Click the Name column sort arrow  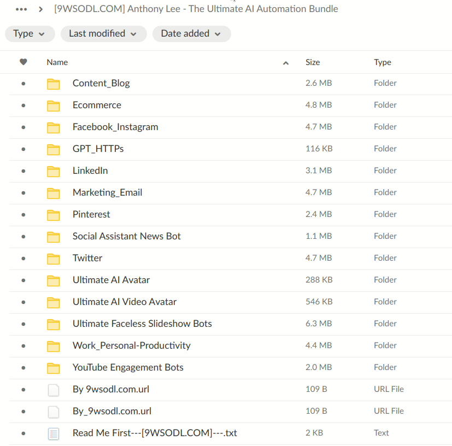(286, 63)
